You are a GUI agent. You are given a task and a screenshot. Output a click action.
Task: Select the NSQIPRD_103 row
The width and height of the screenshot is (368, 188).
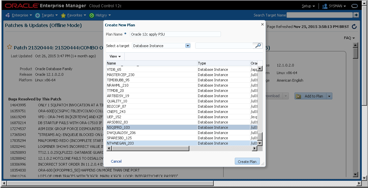(x=182, y=127)
